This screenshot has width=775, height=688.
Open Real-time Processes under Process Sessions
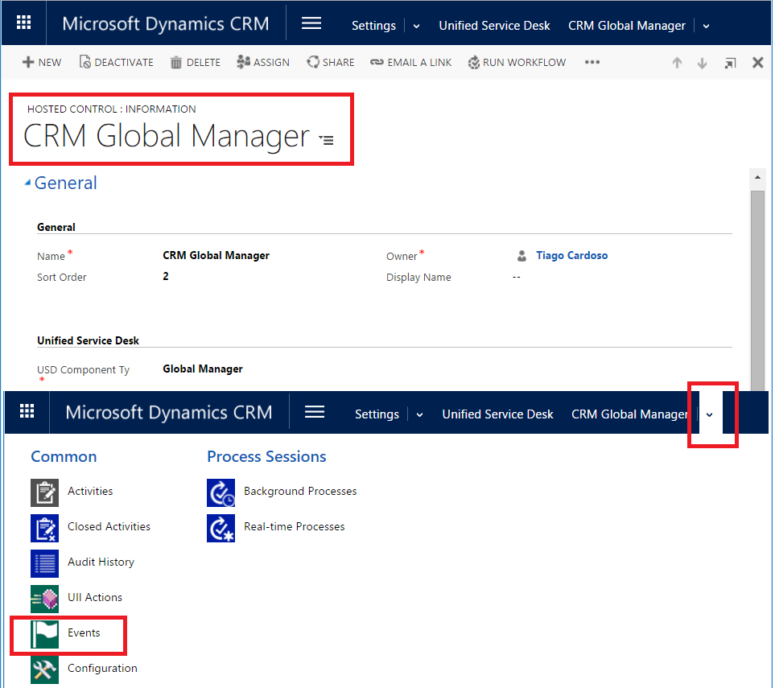point(294,526)
